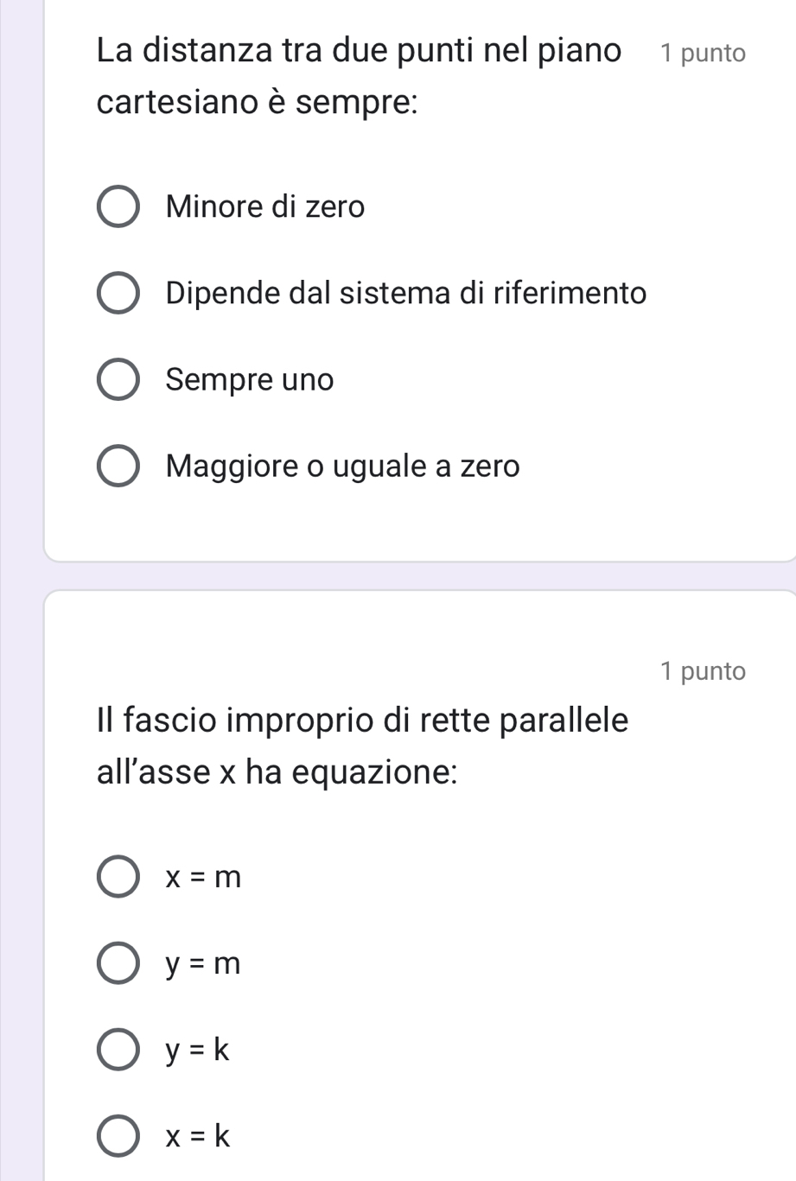Tick the "y = k" radio button
The width and height of the screenshot is (796, 1181).
pyautogui.click(x=118, y=1051)
